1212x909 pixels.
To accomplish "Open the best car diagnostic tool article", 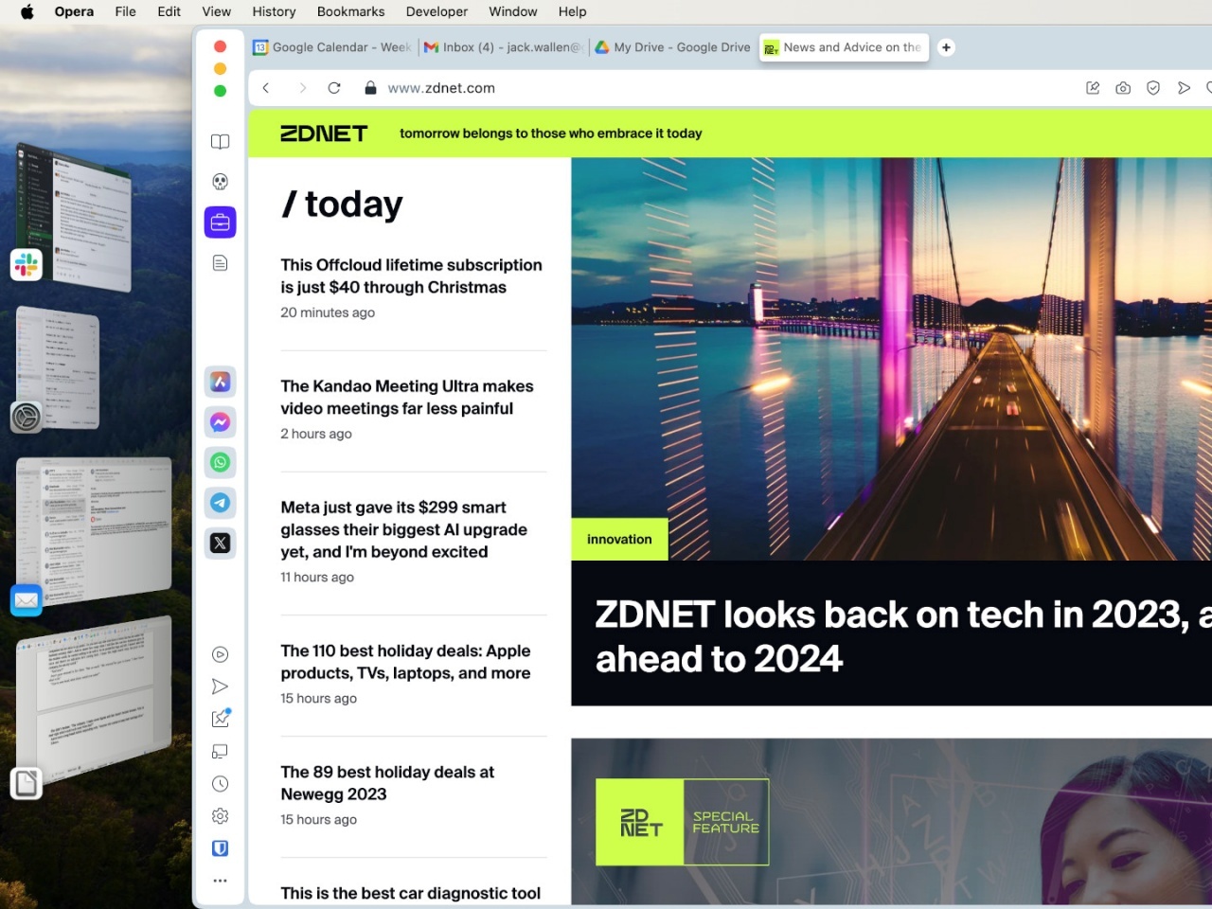I will pyautogui.click(x=411, y=893).
